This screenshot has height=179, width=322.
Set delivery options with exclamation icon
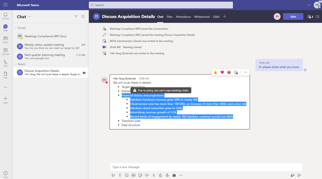[120, 175]
